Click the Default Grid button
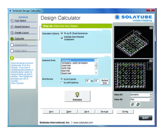The height and width of the screenshot is (135, 165). (105, 82)
